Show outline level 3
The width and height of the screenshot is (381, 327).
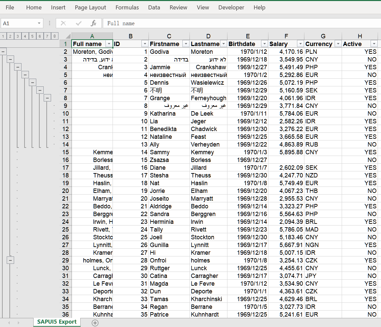tap(17, 36)
